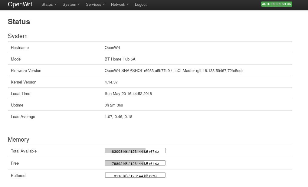Click the Buffered memory progress bar
Image resolution: width=308 pixels, height=187 pixels.
tap(135, 175)
